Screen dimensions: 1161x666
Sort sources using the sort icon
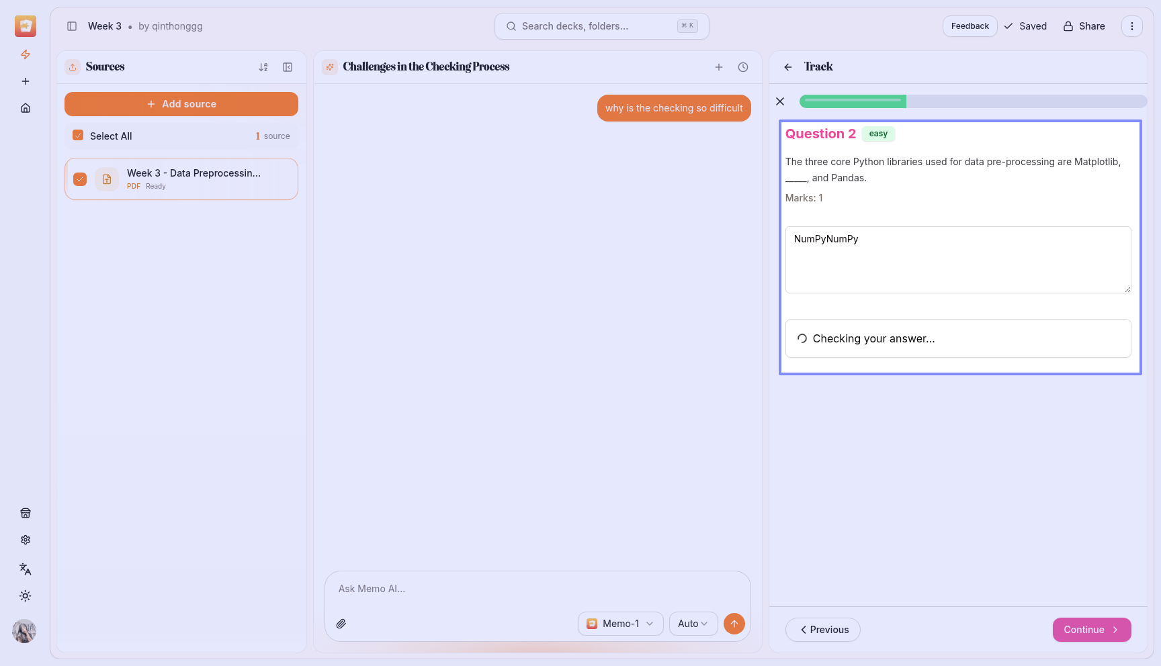[x=263, y=67]
